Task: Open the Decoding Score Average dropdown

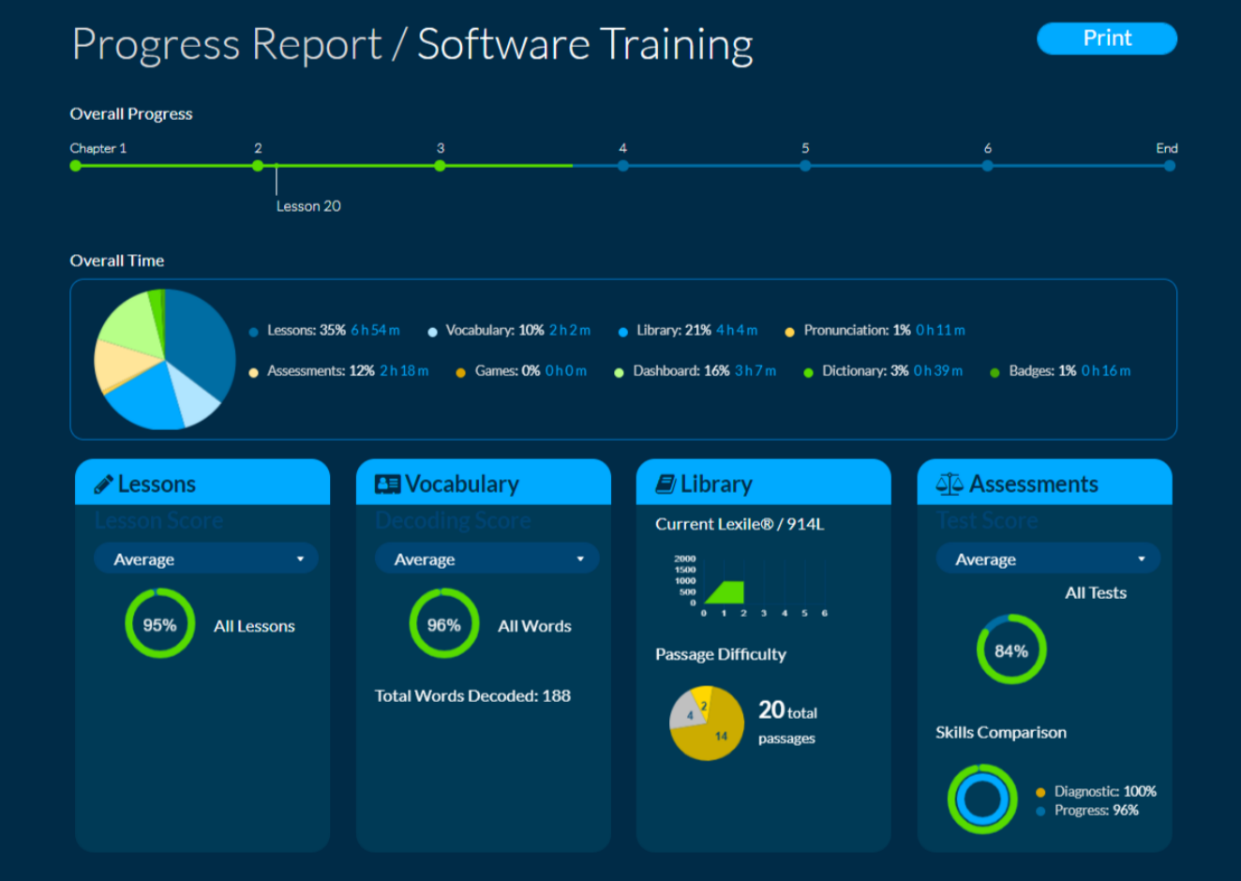Action: [x=486, y=559]
